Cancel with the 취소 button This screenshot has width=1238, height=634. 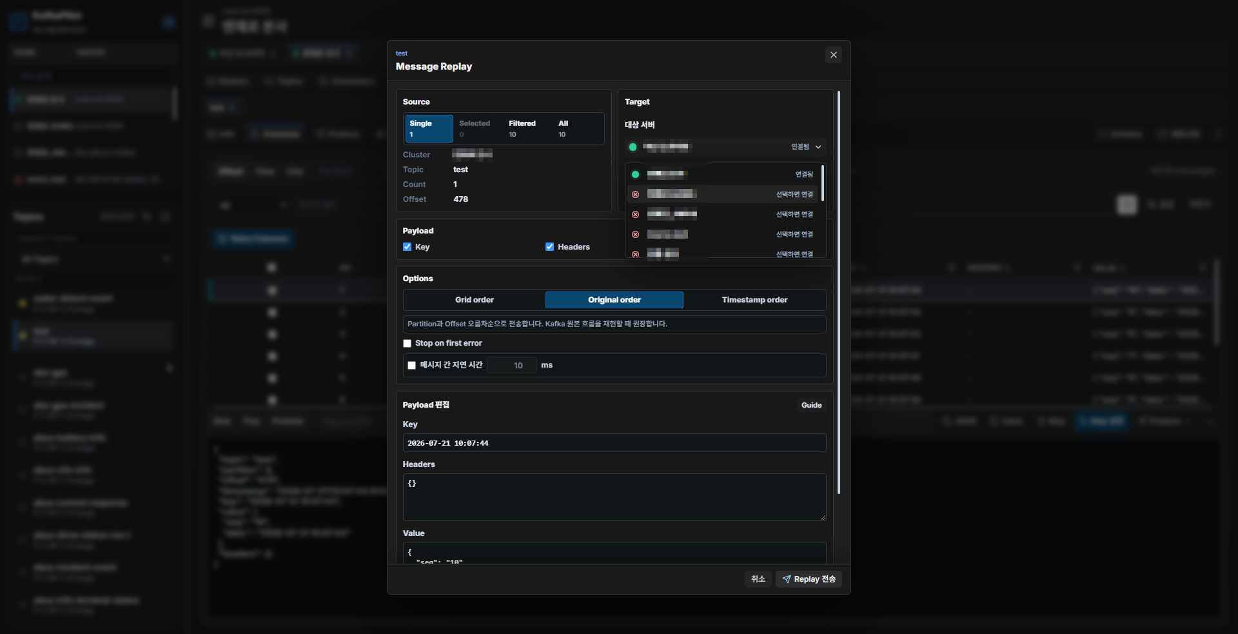point(758,579)
